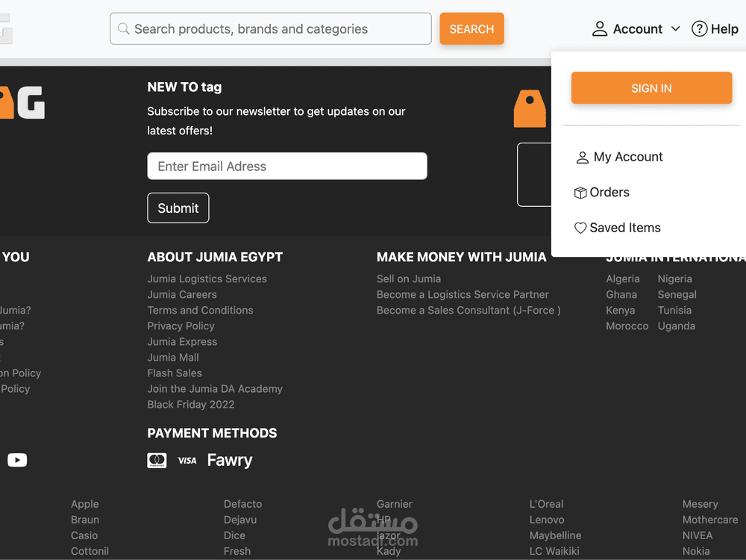Open Jumia Mall link
746x560 pixels.
tap(173, 357)
